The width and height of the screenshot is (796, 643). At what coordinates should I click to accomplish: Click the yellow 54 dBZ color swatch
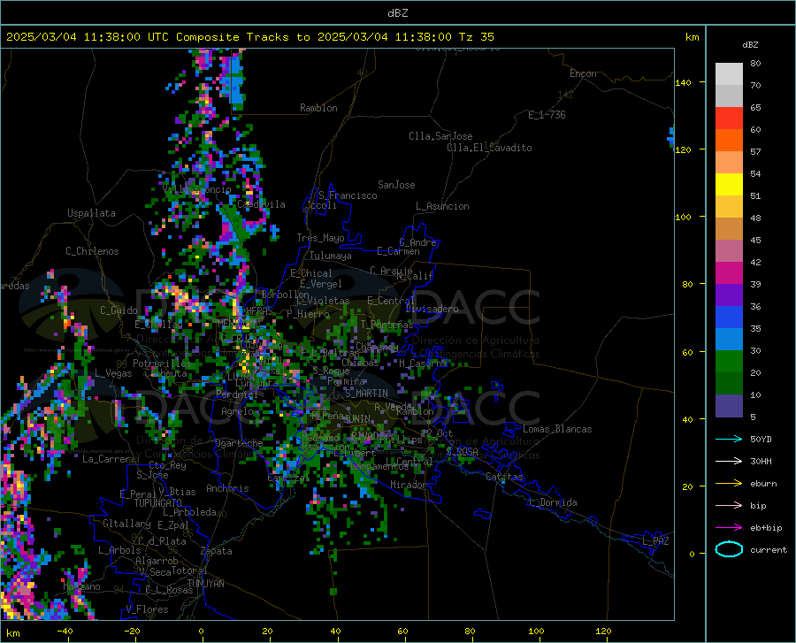tap(729, 184)
